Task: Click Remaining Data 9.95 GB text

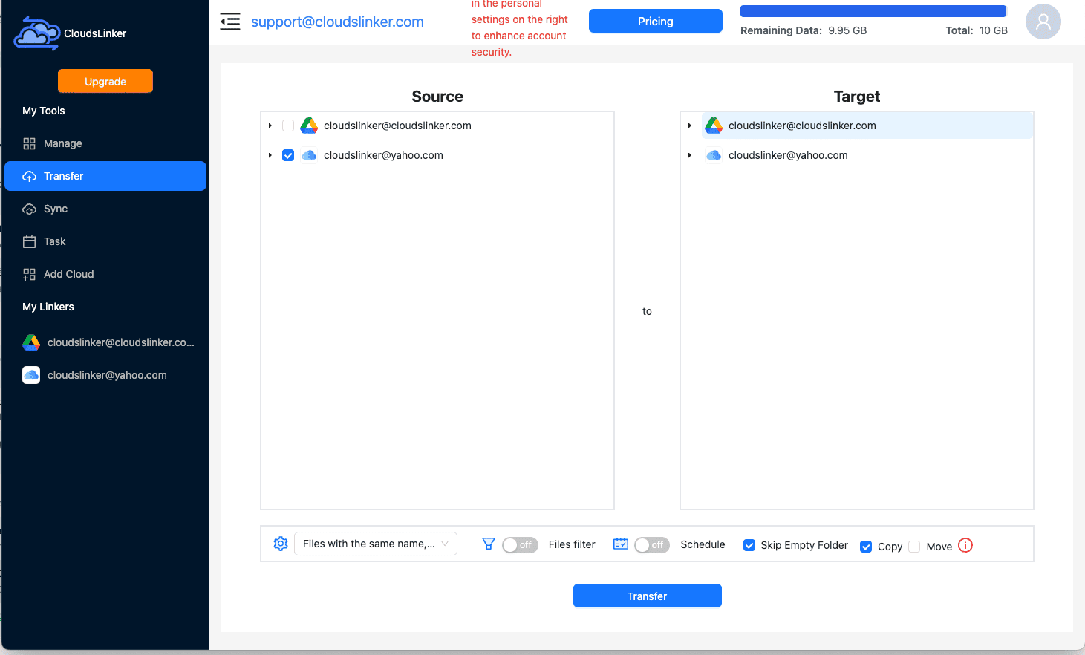Action: click(x=804, y=30)
